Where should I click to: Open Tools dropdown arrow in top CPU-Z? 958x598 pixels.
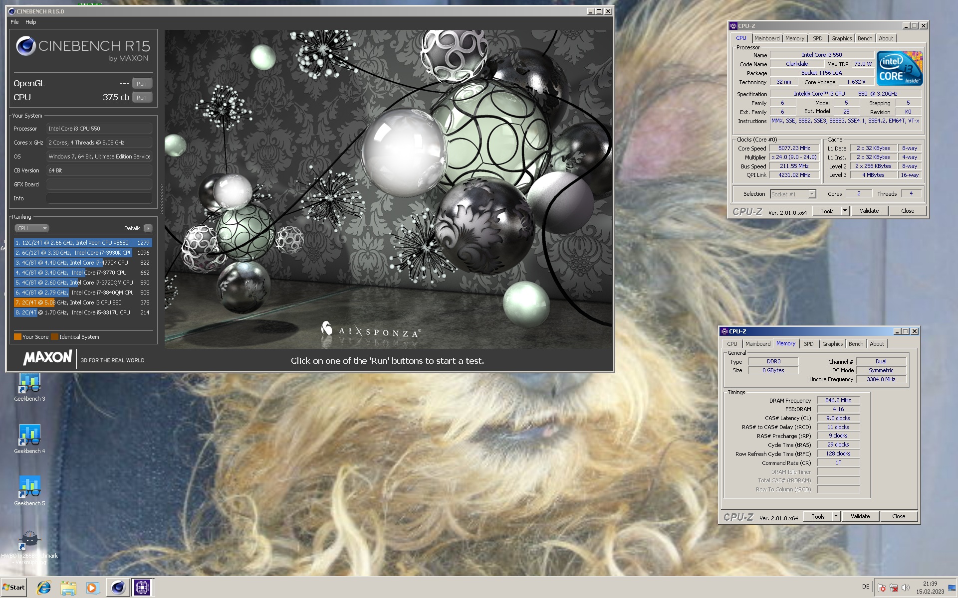point(845,211)
